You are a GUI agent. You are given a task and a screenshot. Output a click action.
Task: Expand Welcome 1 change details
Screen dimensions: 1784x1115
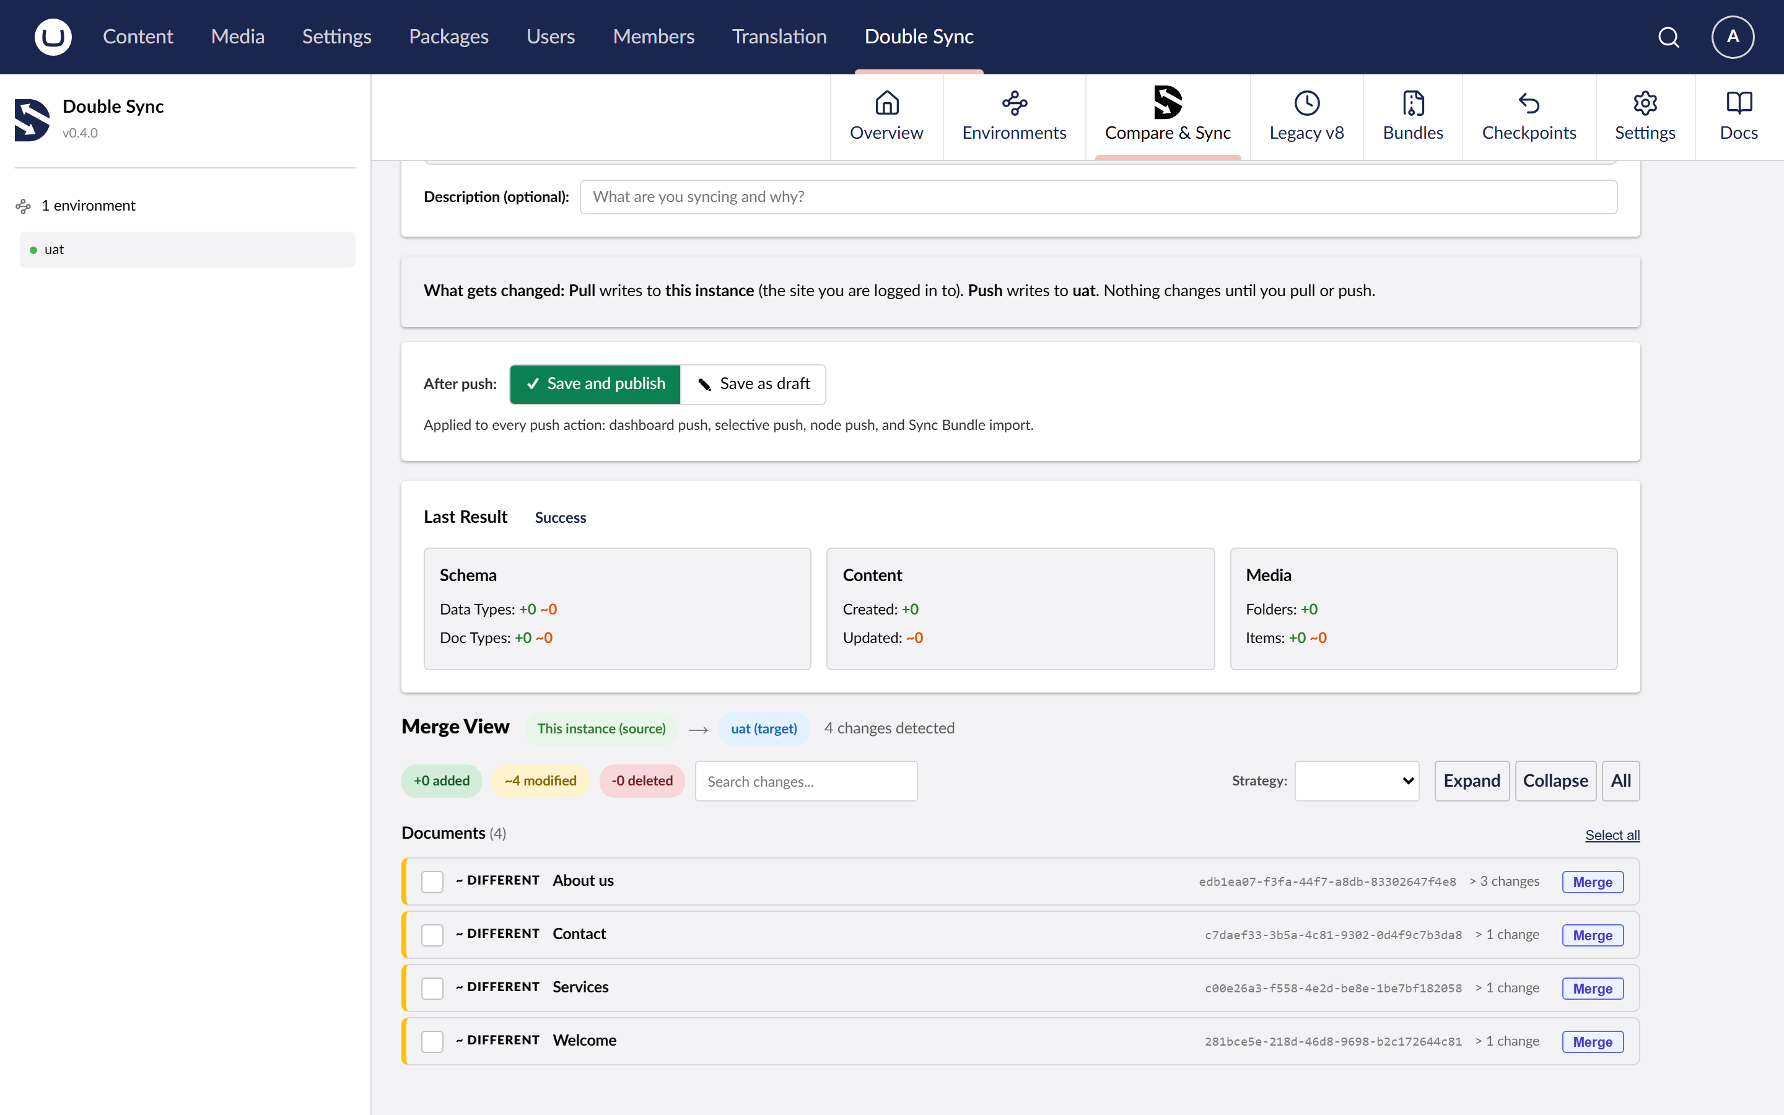(1508, 1041)
